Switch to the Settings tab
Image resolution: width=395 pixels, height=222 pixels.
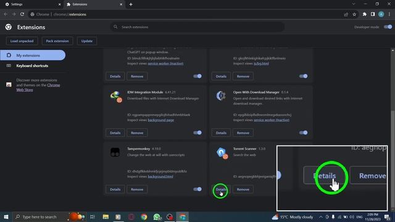31,4
